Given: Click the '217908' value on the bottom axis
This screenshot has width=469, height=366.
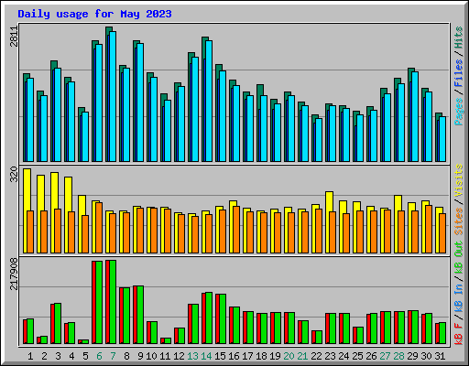Looking at the screenshot, I should coord(14,274).
